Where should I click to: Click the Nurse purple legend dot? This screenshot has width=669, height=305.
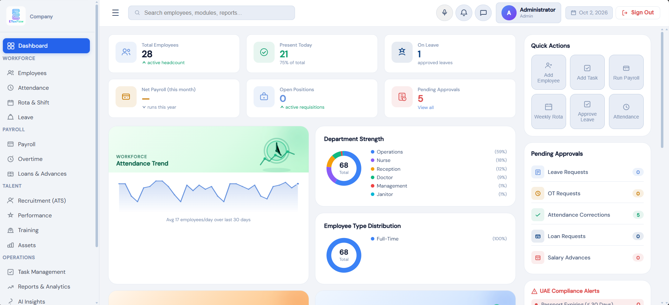tap(373, 160)
